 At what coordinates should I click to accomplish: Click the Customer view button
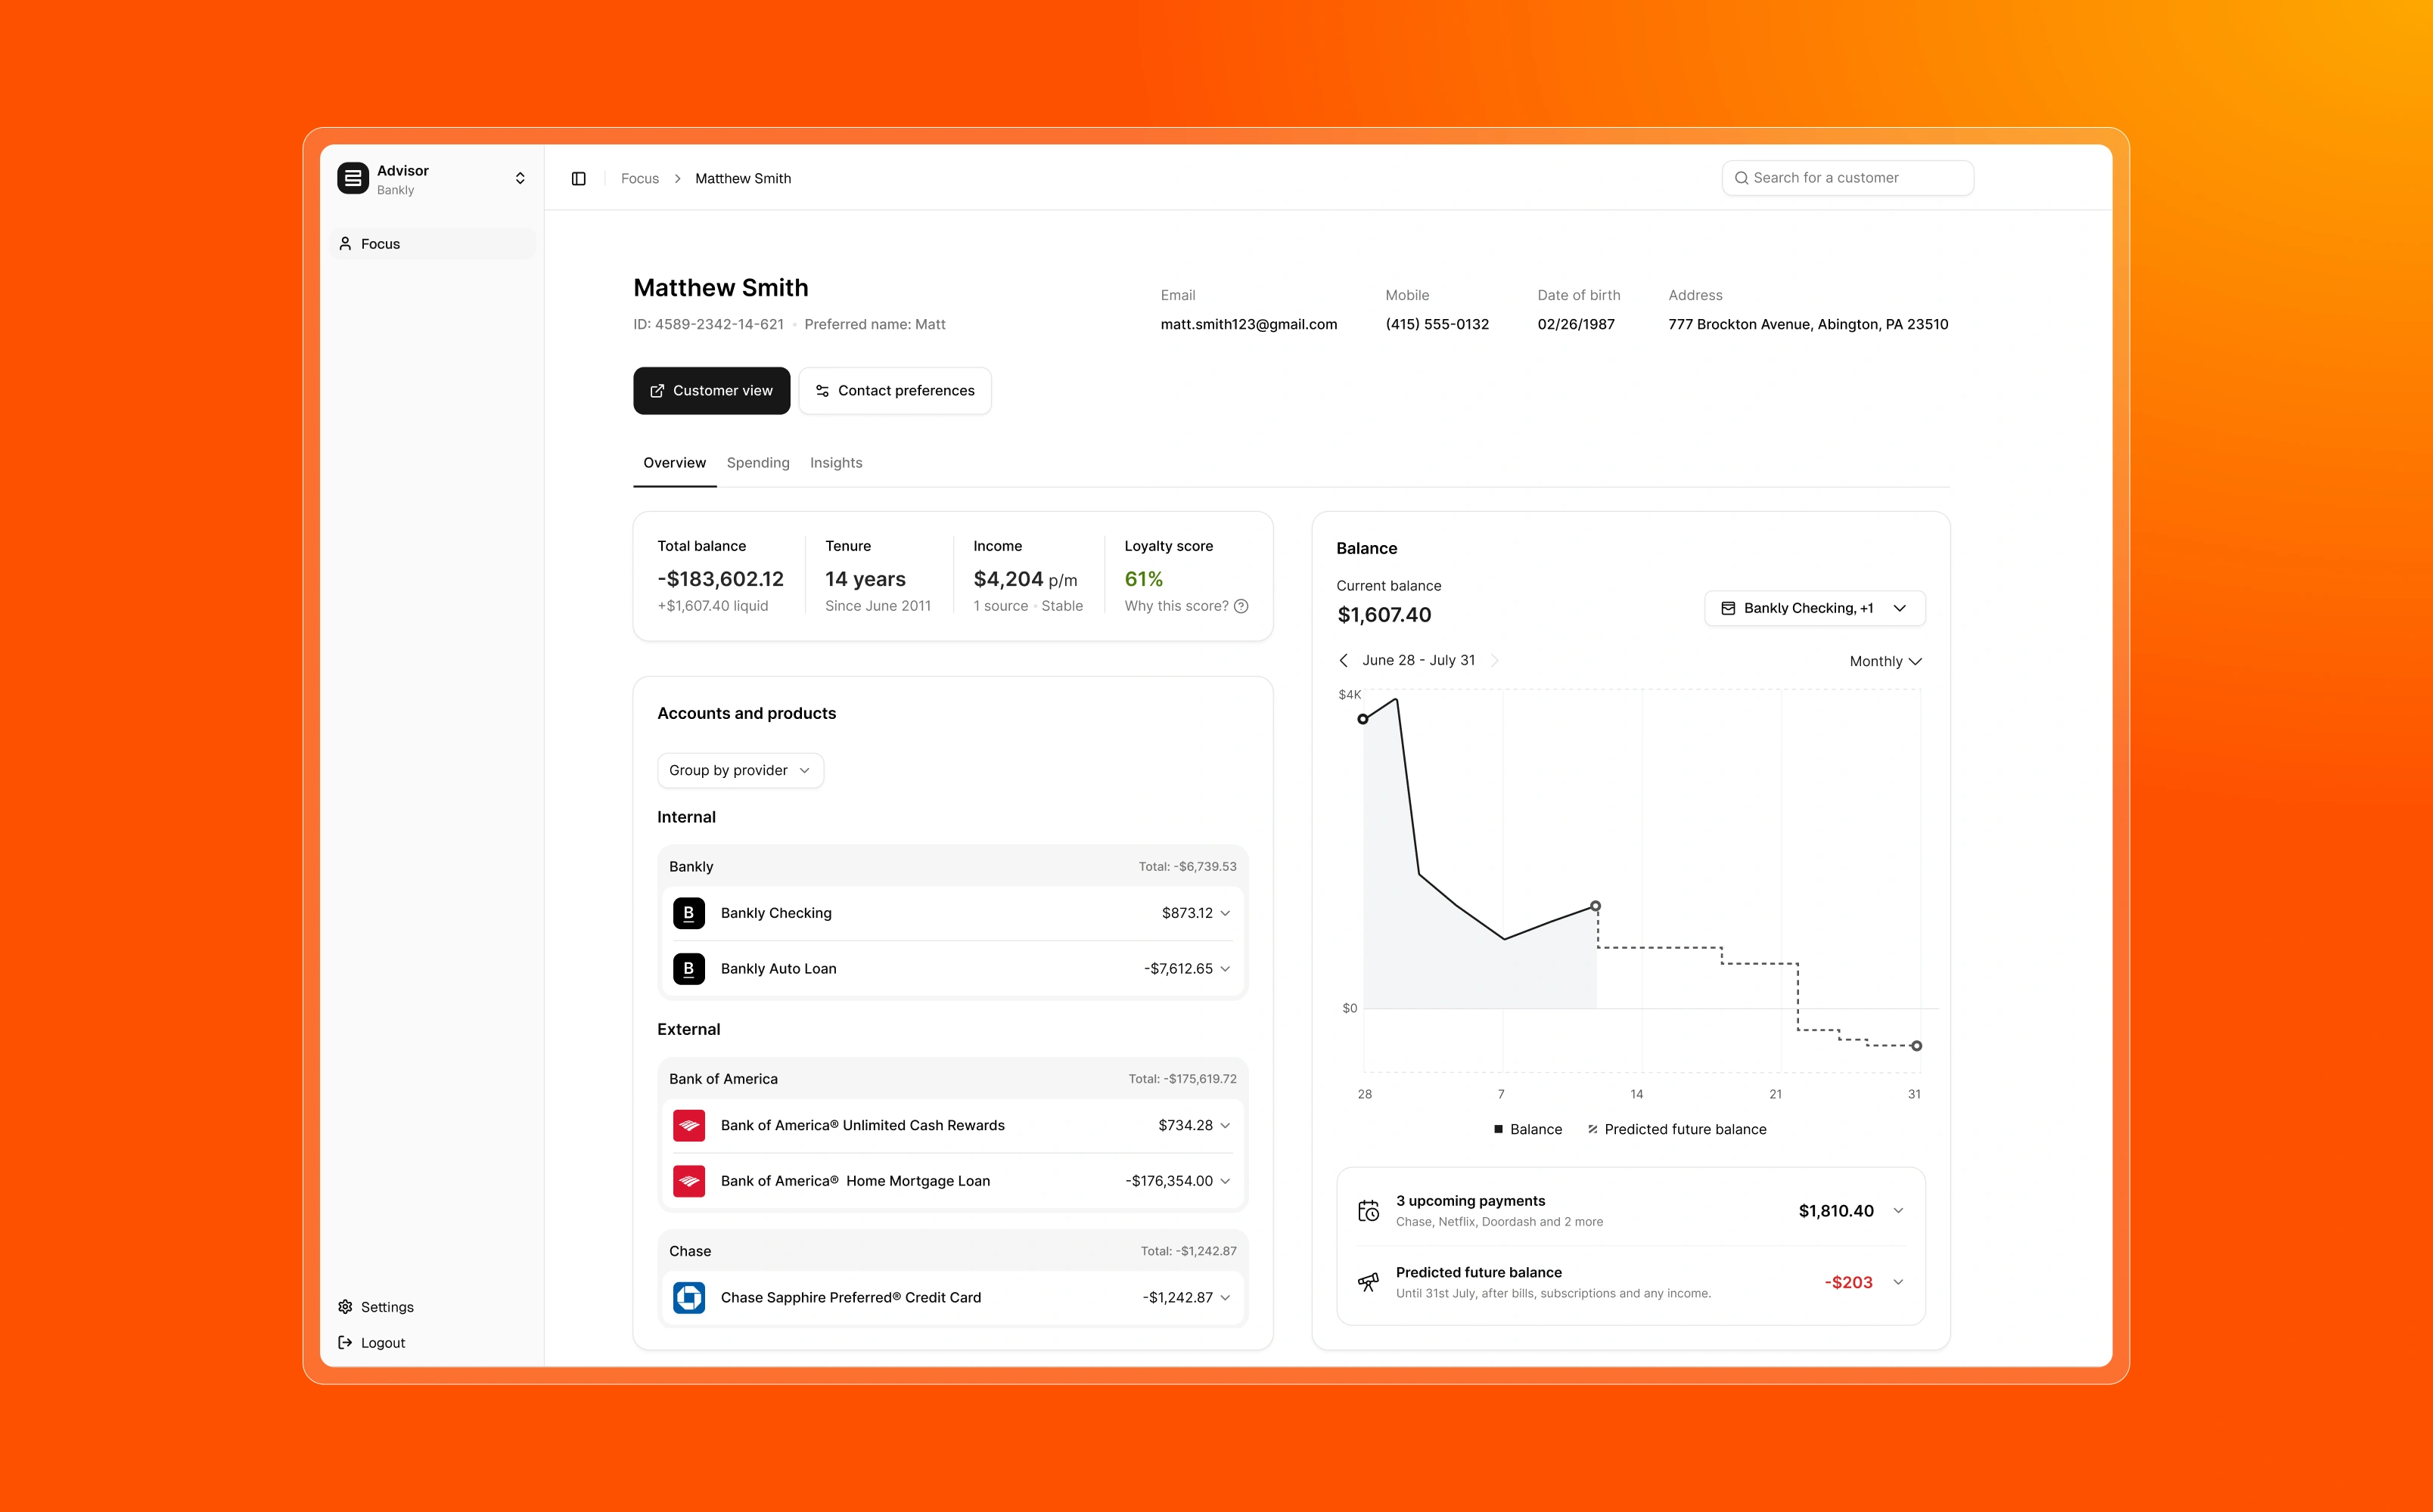[711, 391]
